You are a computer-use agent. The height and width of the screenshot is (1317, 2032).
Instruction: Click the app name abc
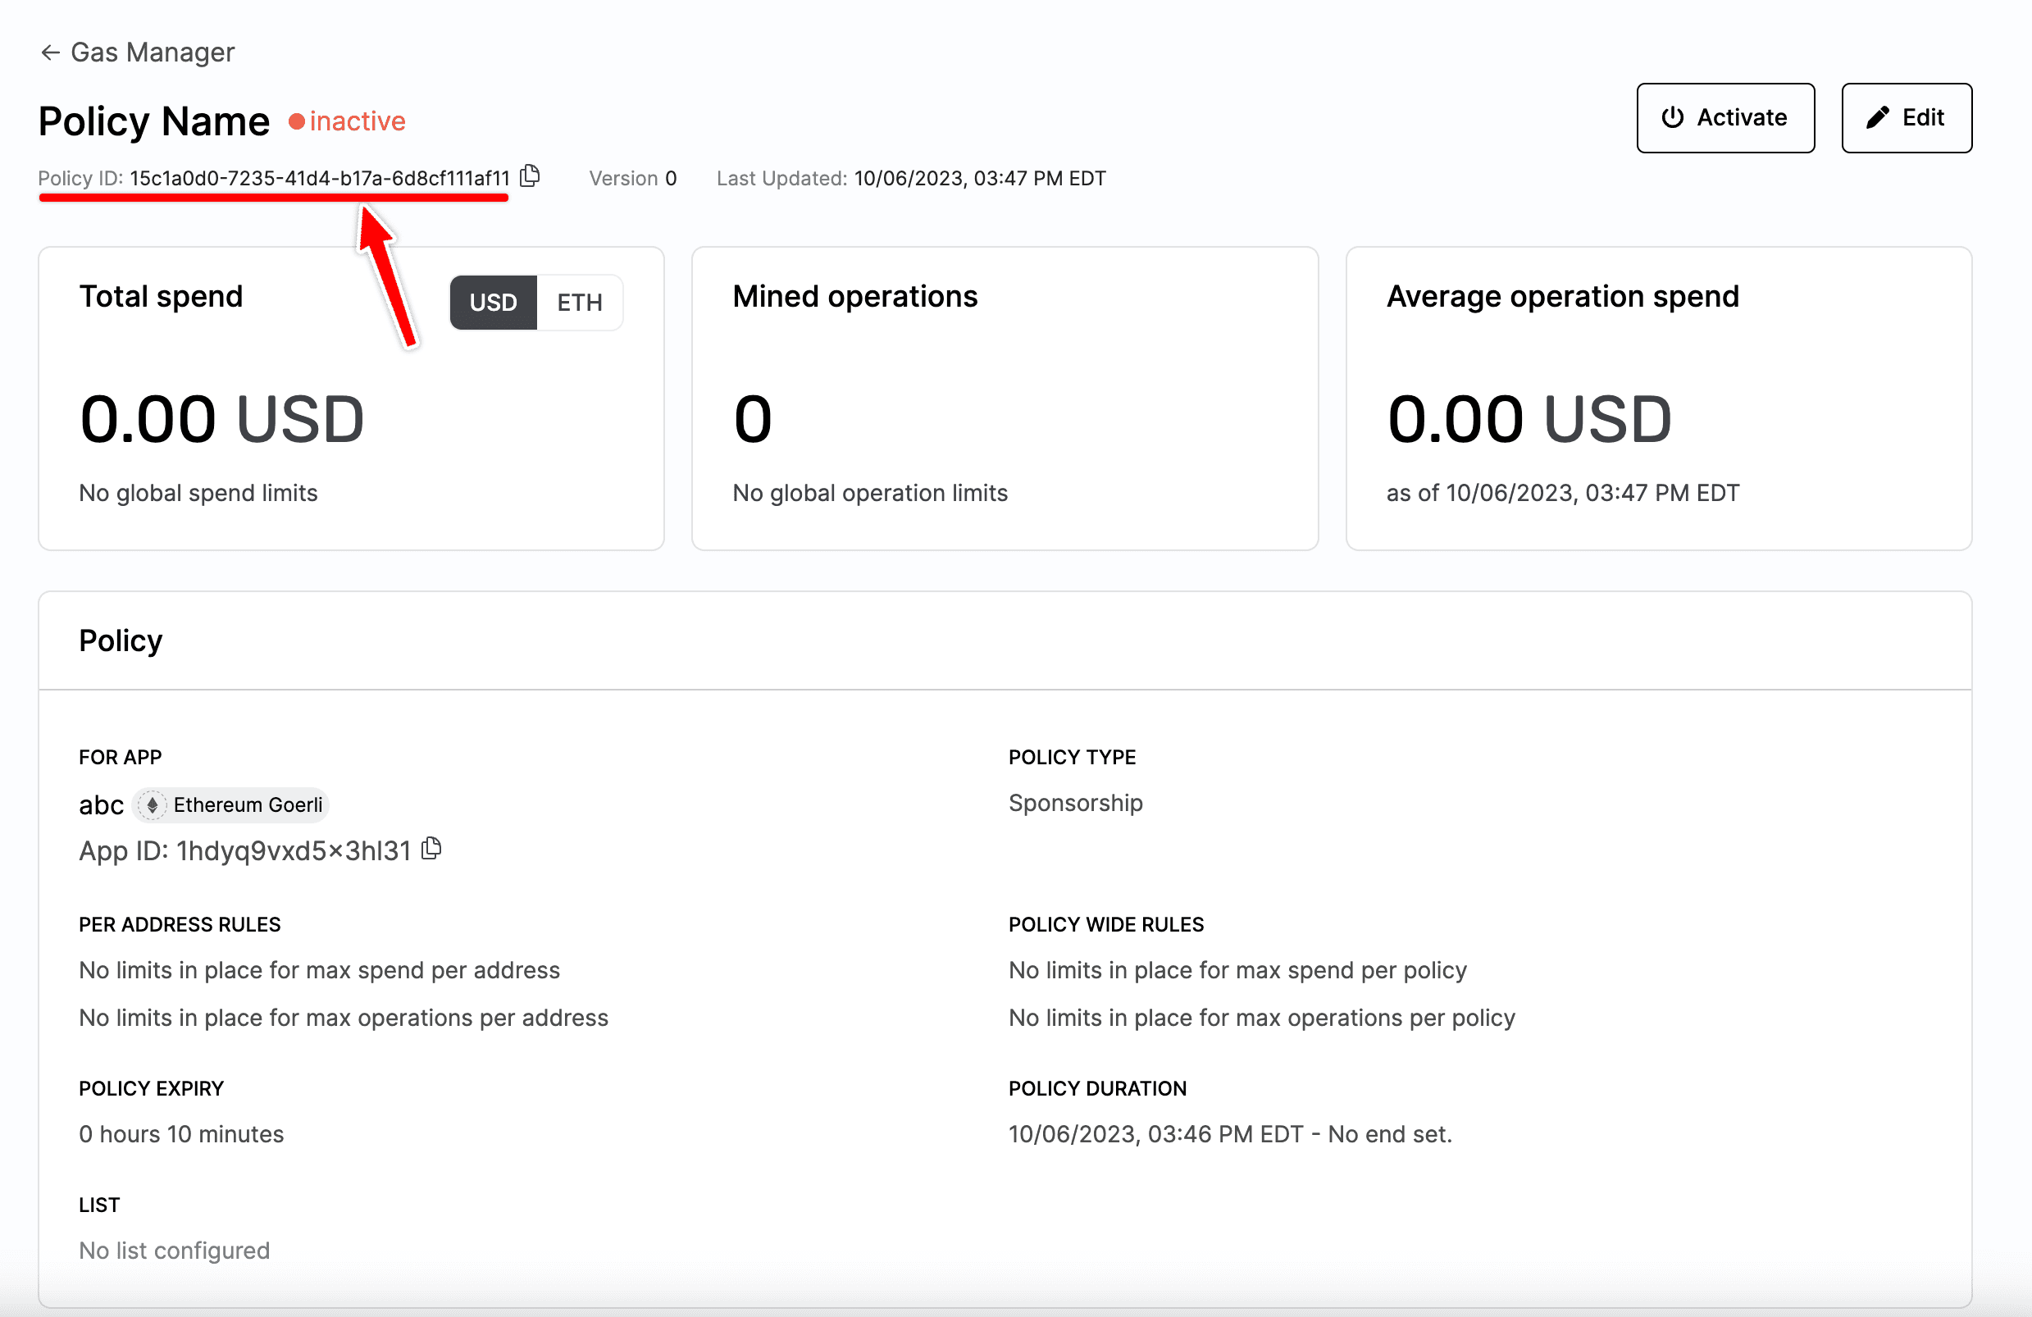coord(101,805)
